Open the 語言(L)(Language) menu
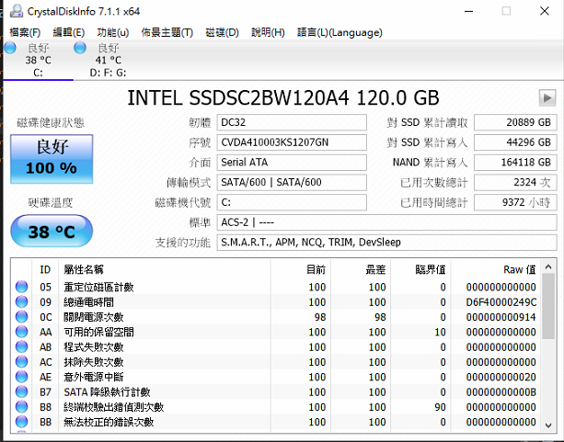The image size is (564, 442). (340, 32)
